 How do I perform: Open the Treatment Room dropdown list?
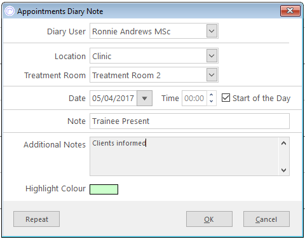pyautogui.click(x=212, y=75)
